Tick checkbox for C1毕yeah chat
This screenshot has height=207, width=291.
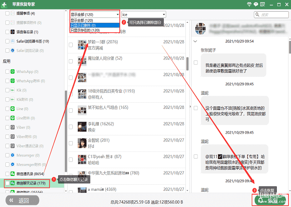(71, 159)
